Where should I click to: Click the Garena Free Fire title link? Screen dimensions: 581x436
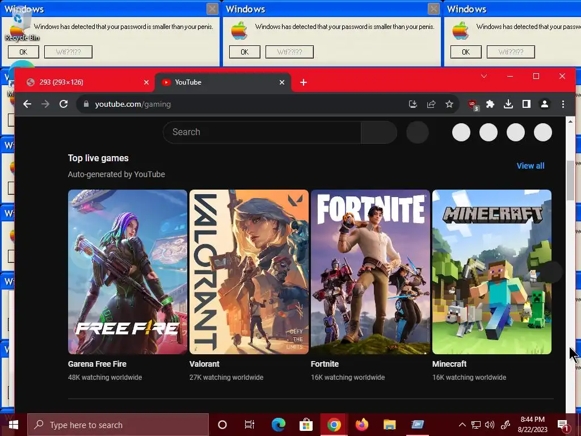[97, 364]
